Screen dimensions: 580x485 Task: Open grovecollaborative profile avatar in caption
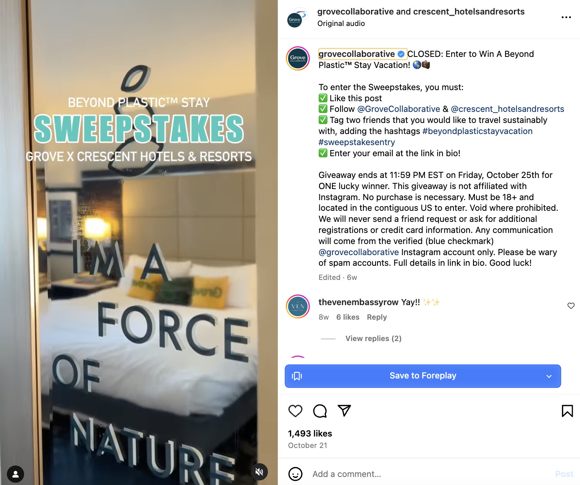[x=298, y=58]
